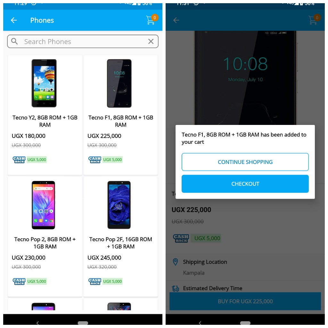Select the Tecno Pop 2F product image
The image size is (328, 328).
click(119, 205)
